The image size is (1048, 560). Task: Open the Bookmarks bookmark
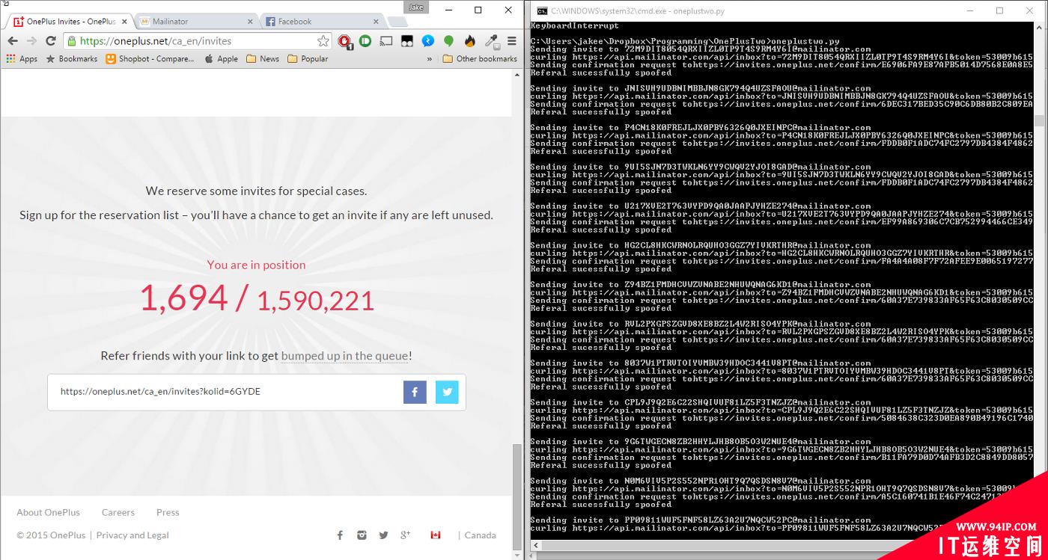point(72,59)
